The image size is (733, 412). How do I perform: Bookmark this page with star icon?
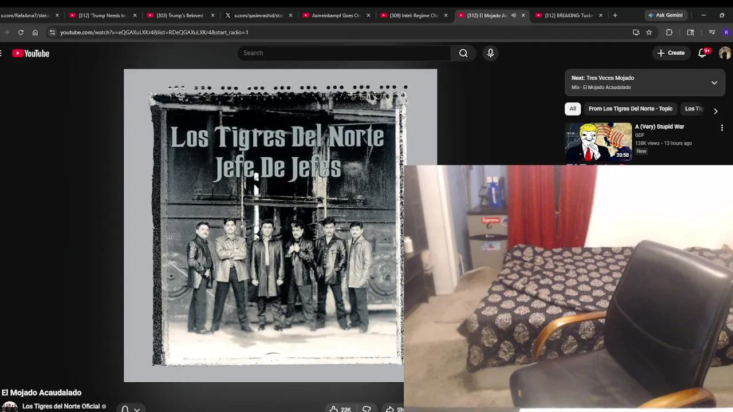649,33
